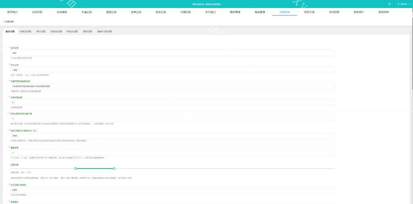This screenshot has height=204, width=413.
Task: Click the quick amounts field 10/30/50/100/200
Action: tap(173, 86)
